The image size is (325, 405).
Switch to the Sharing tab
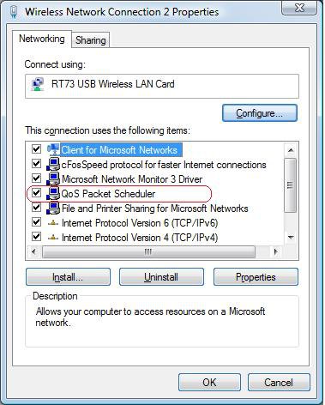click(x=90, y=40)
